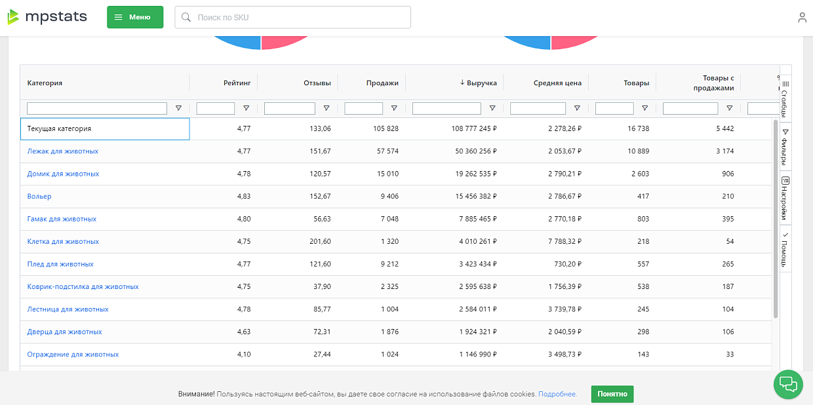
Task: Follow the Подробнее cookies link
Action: (557, 394)
